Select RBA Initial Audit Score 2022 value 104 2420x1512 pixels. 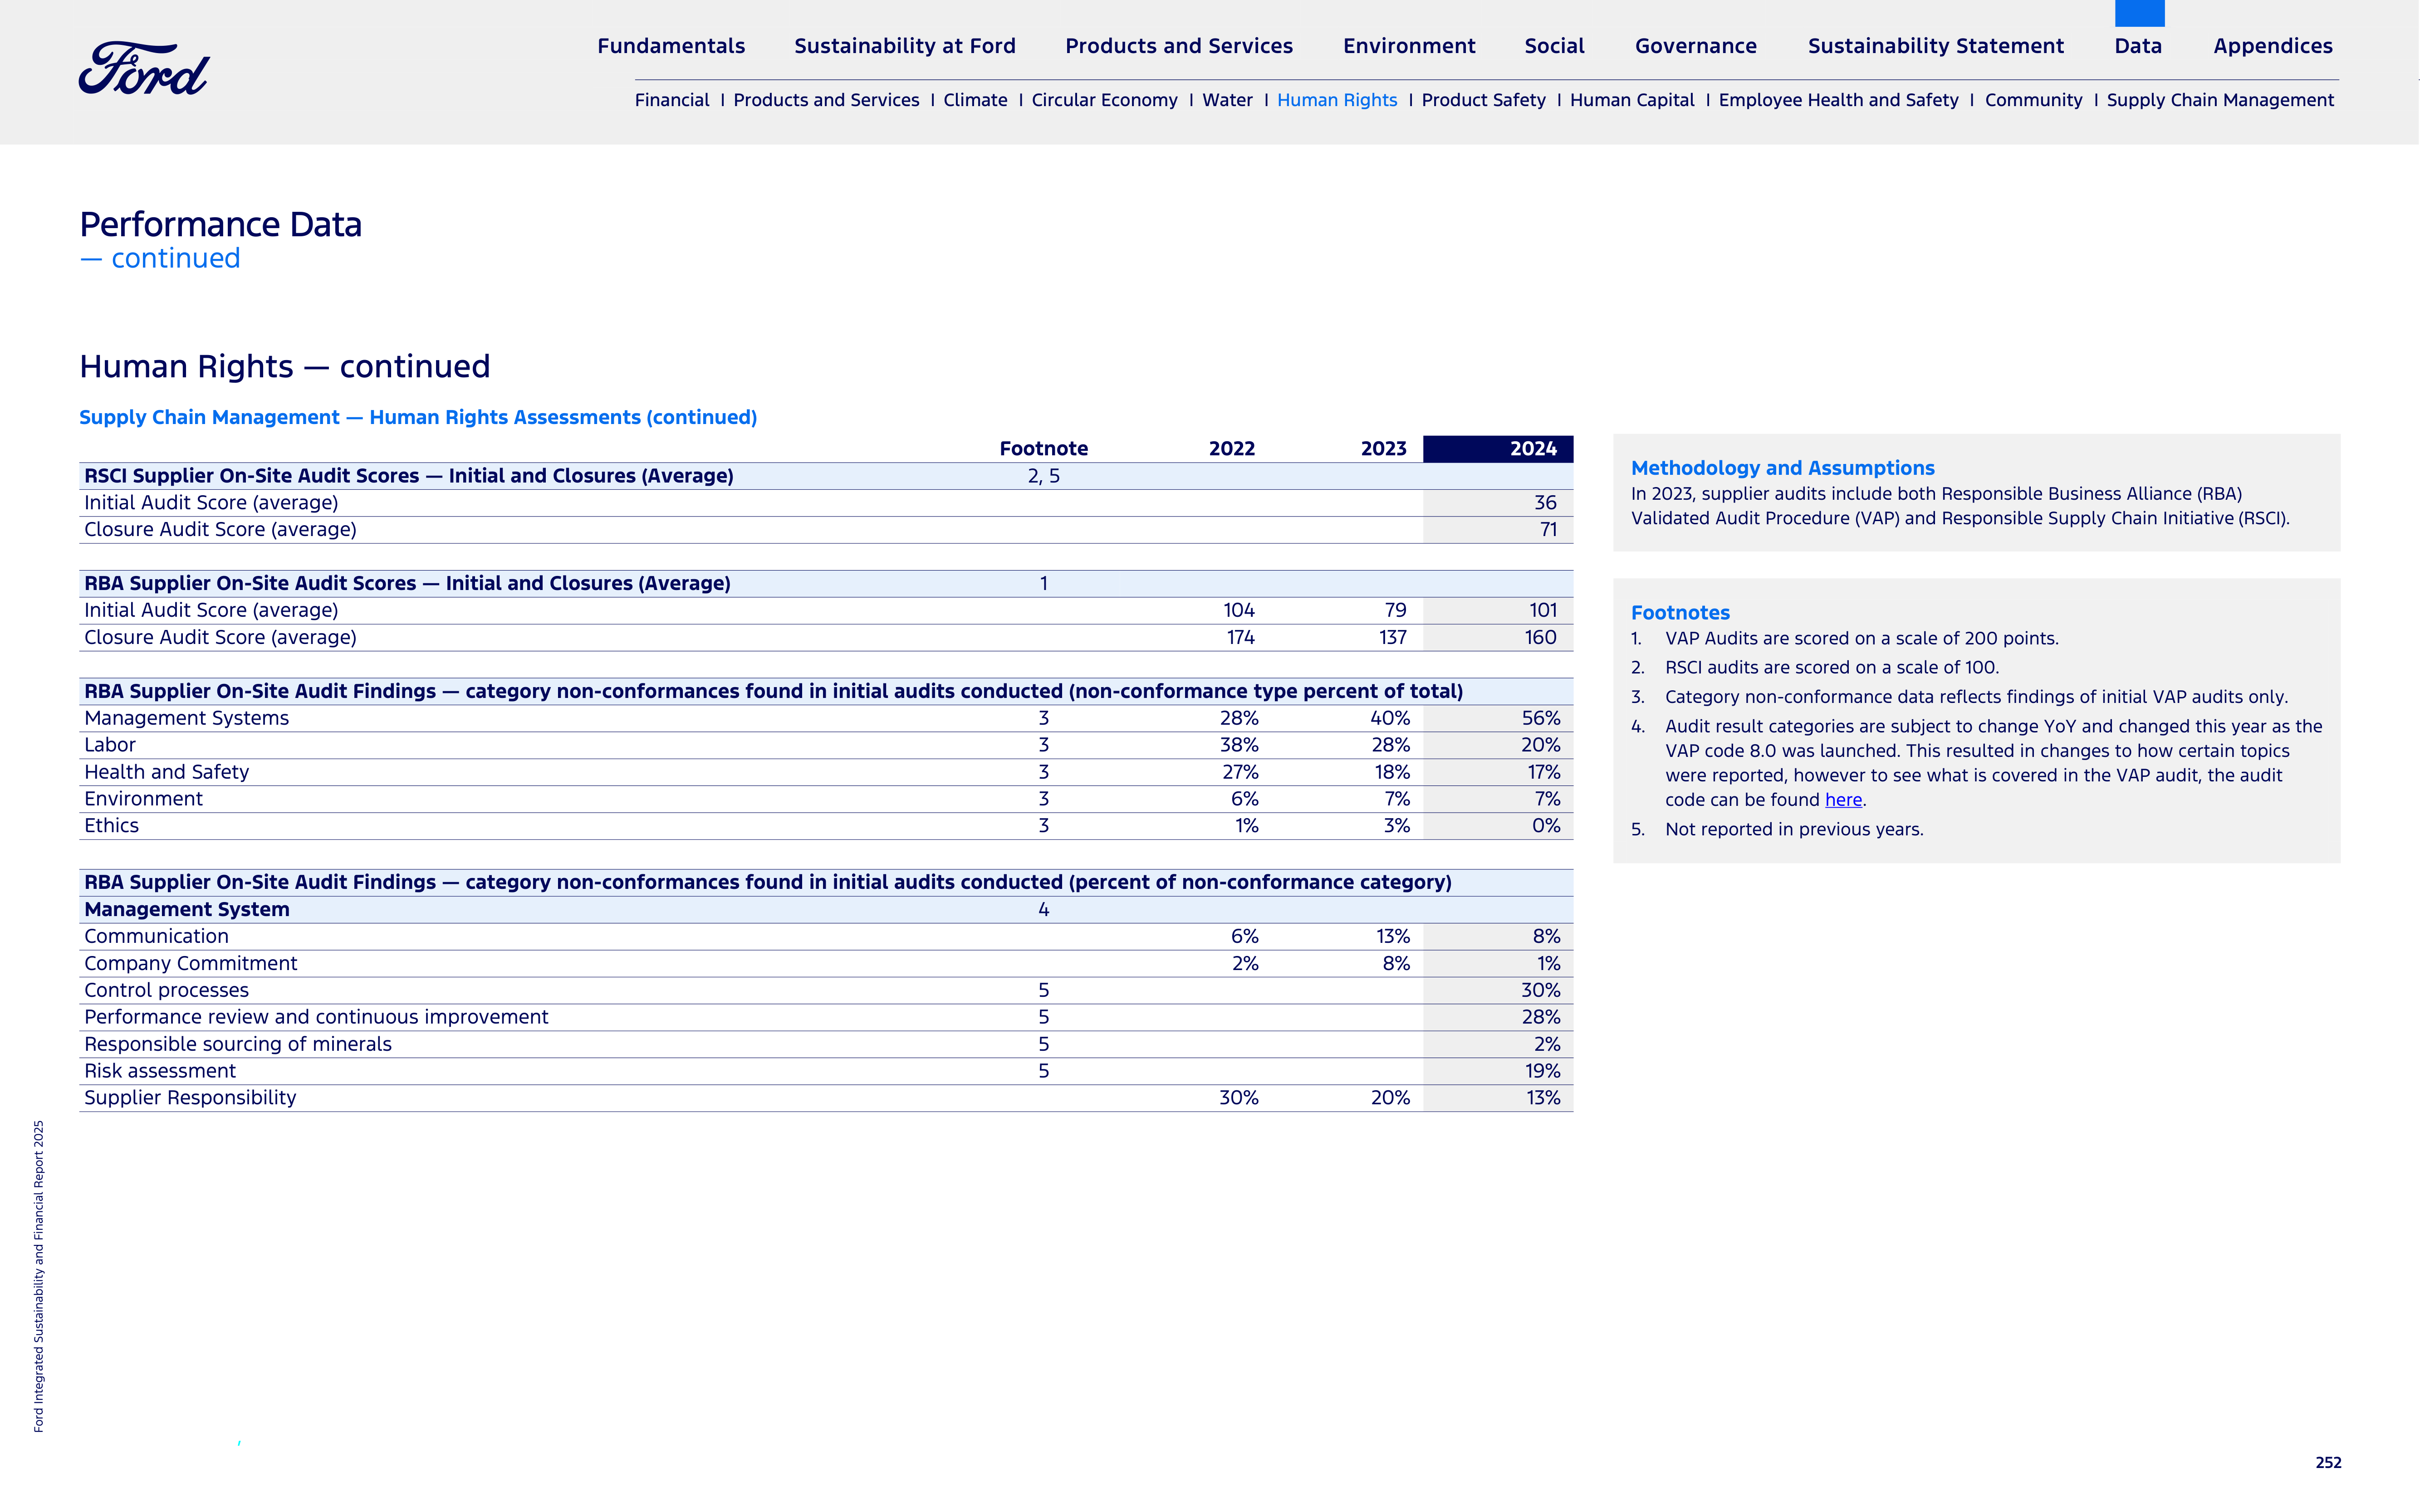(1239, 610)
